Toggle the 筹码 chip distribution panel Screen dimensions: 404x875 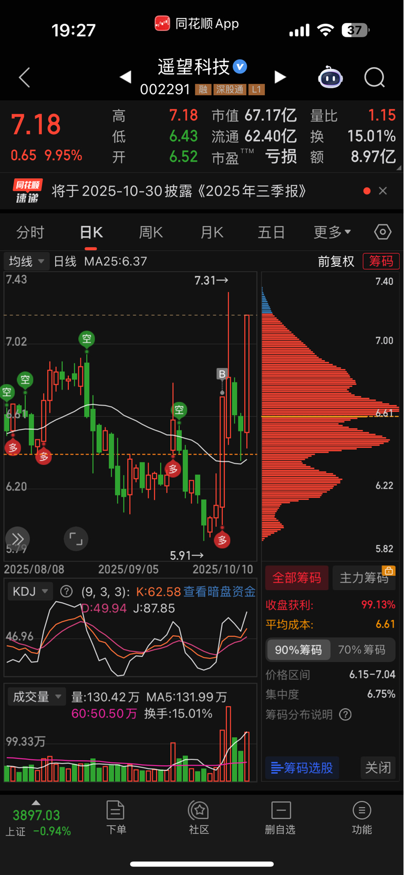381,261
